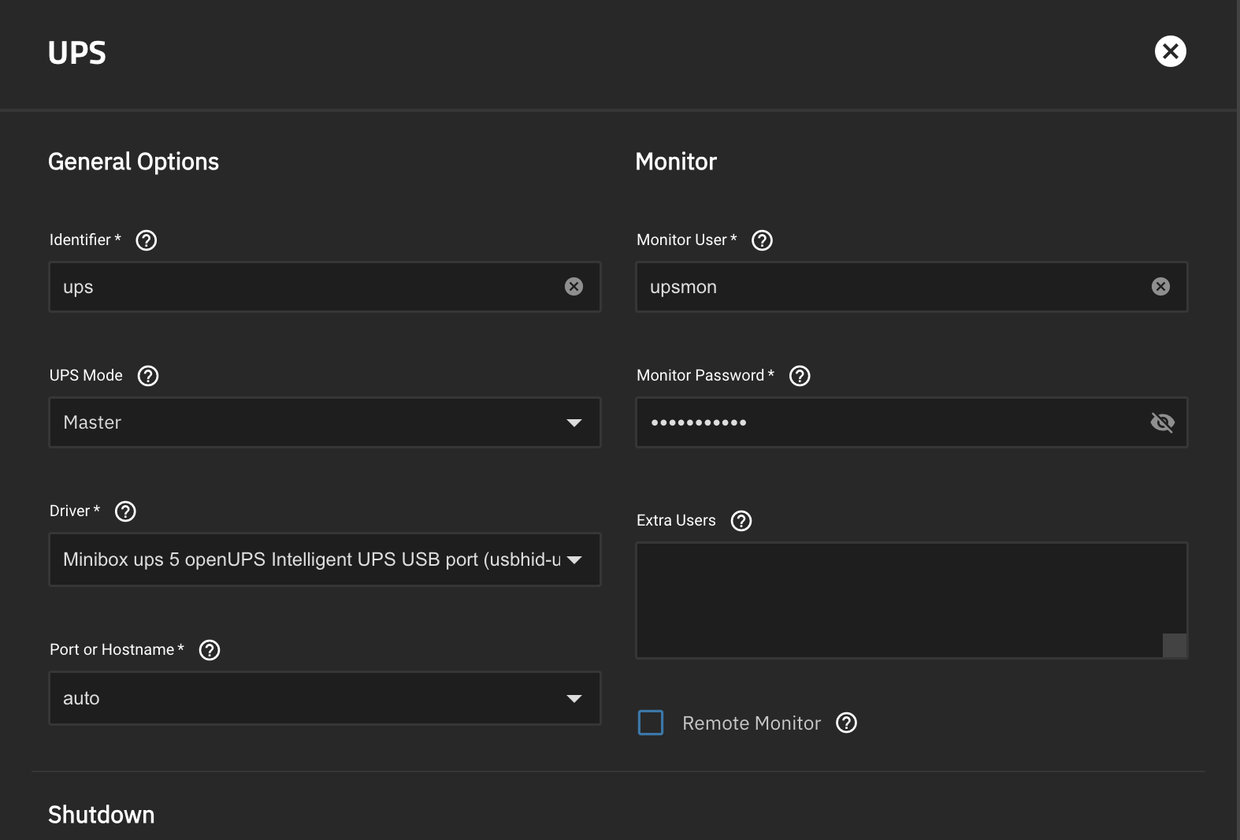Viewport: 1240px width, 840px height.
Task: Open Remote Monitor help tooltip
Action: 846,723
